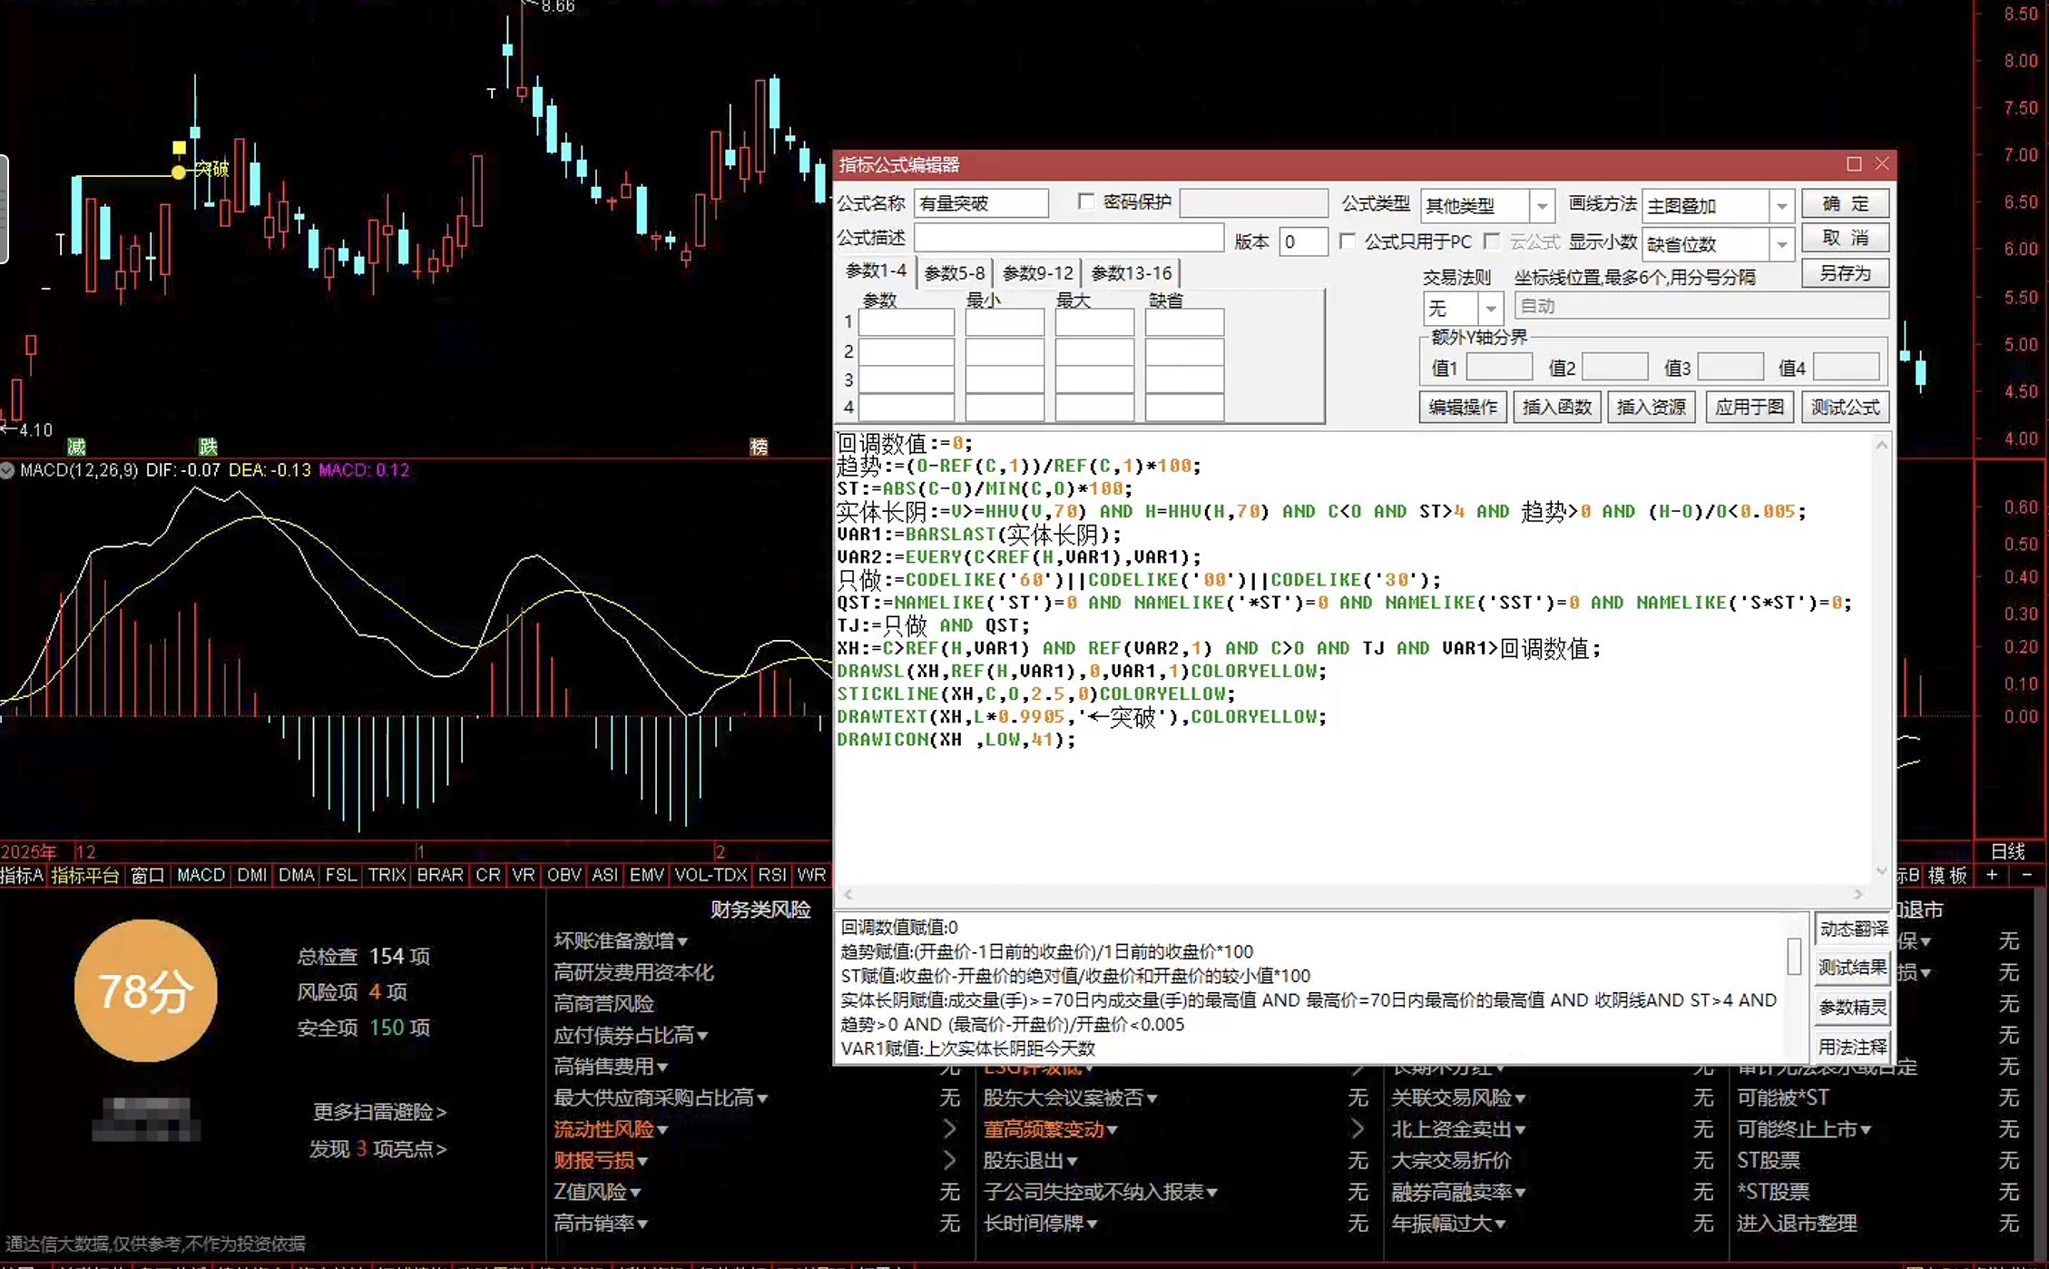The height and width of the screenshot is (1269, 2049).
Task: Follow the 发现3项亮点 link
Action: click(x=377, y=1149)
